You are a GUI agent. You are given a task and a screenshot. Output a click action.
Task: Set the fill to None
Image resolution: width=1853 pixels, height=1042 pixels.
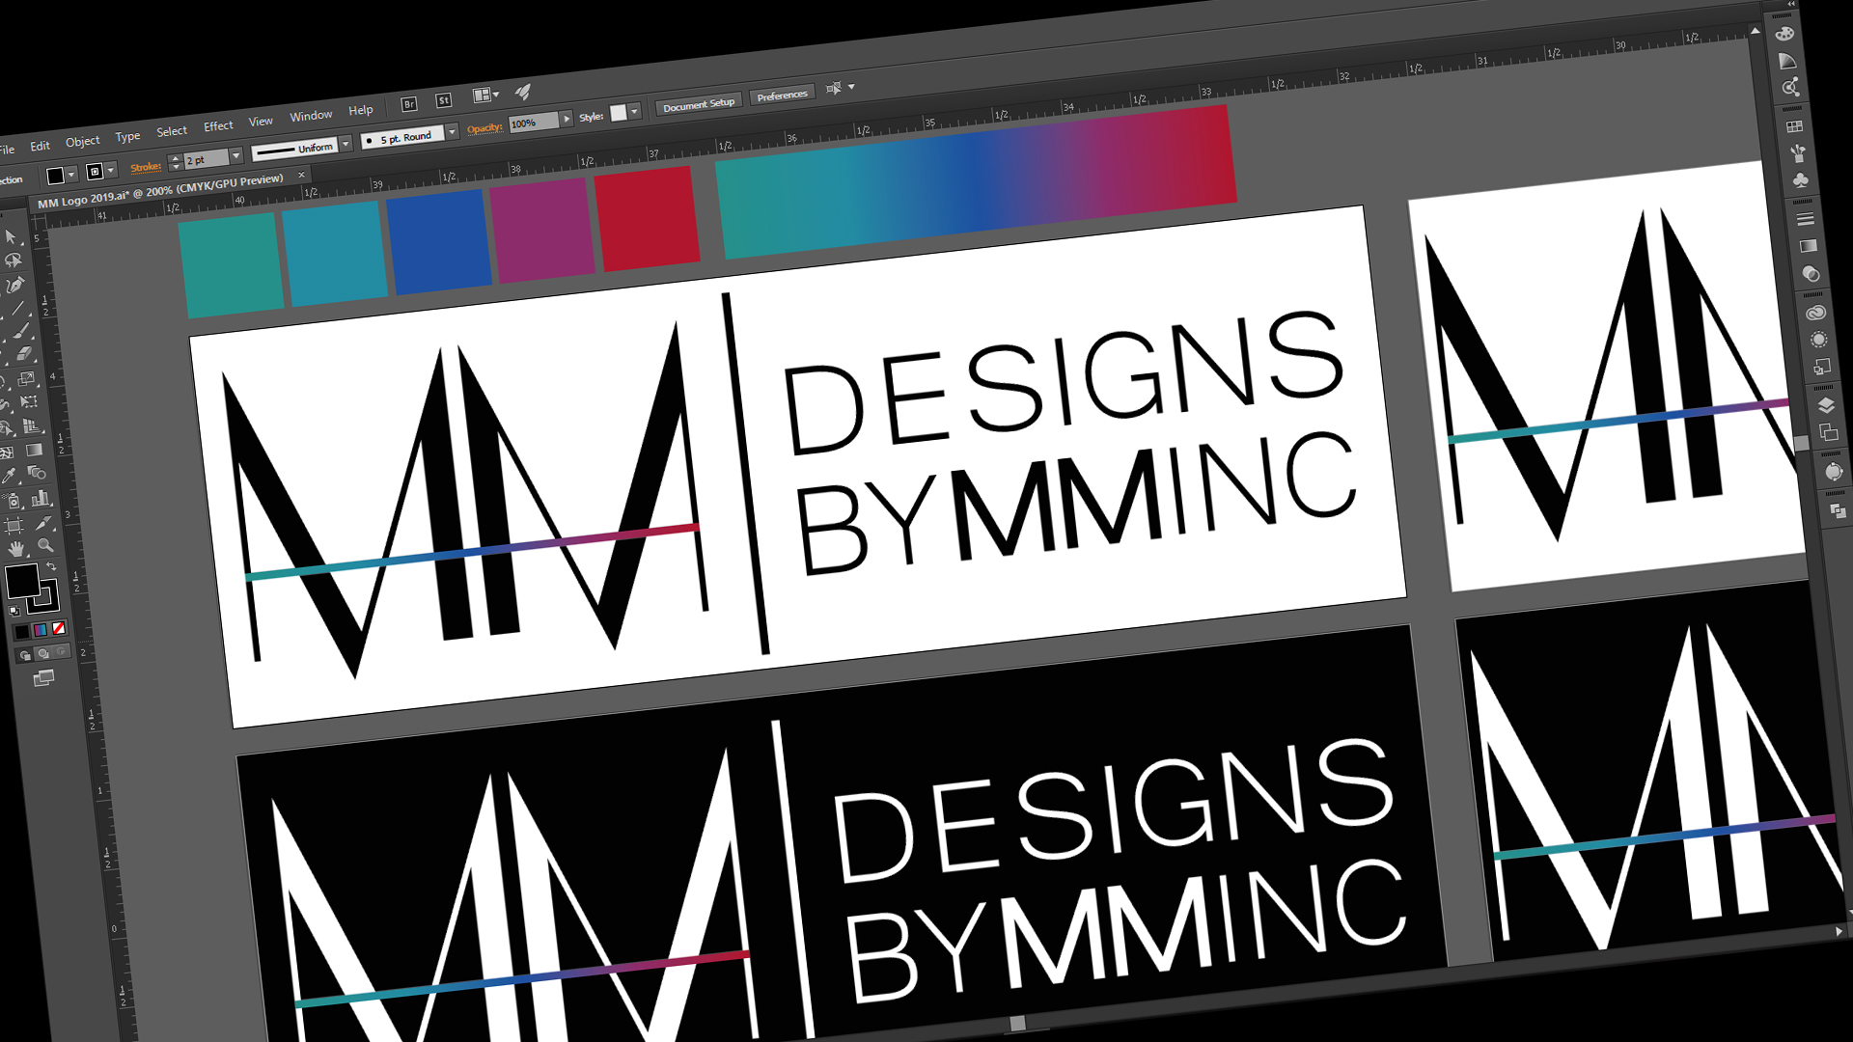pyautogui.click(x=57, y=629)
